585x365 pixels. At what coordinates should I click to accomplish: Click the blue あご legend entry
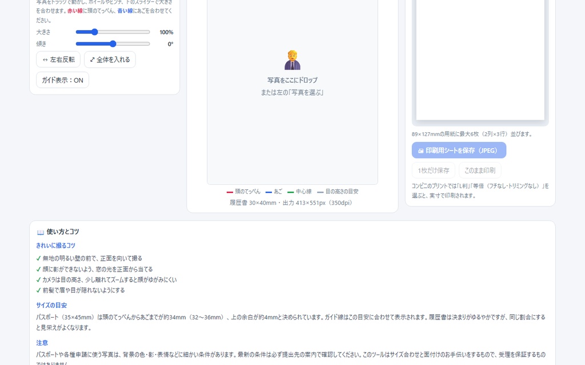[274, 192]
